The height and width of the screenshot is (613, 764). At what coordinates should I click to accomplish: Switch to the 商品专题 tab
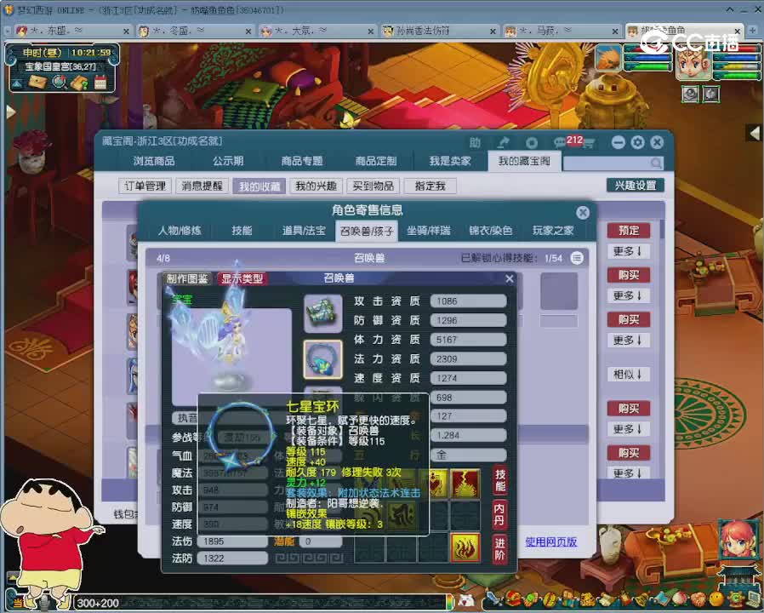[x=302, y=162]
